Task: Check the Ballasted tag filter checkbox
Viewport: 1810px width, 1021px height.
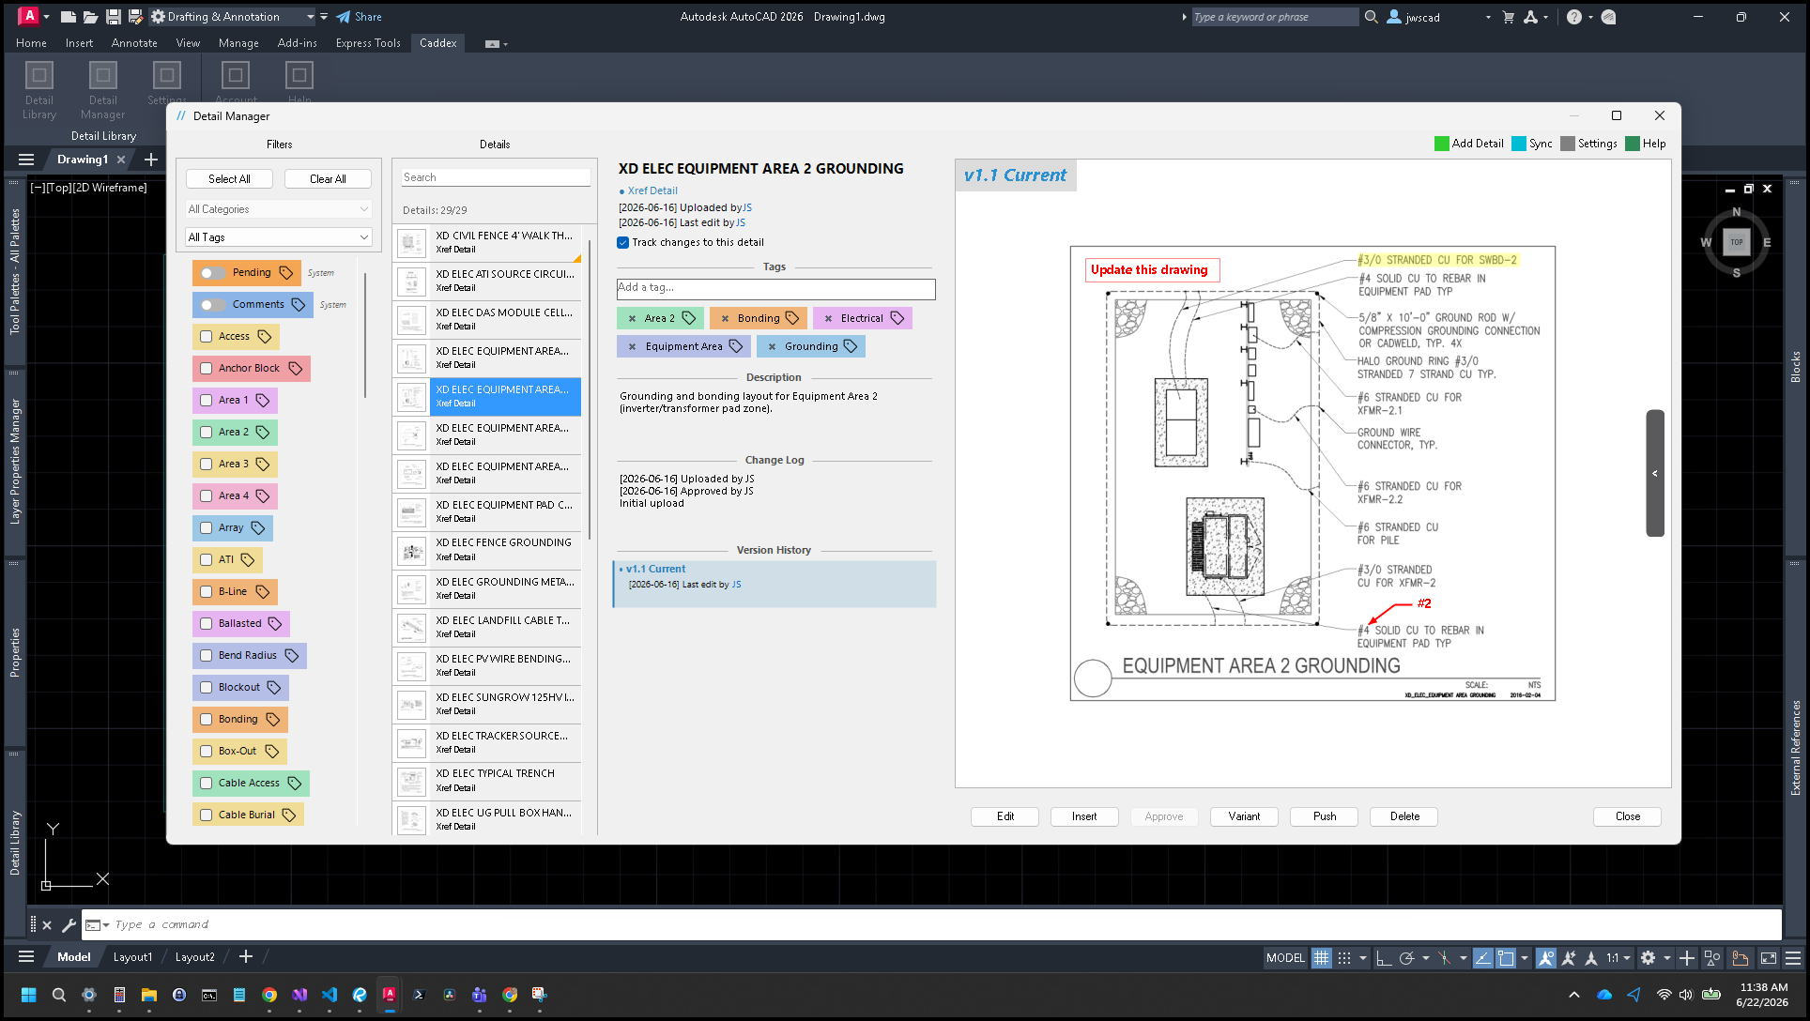Action: [207, 624]
